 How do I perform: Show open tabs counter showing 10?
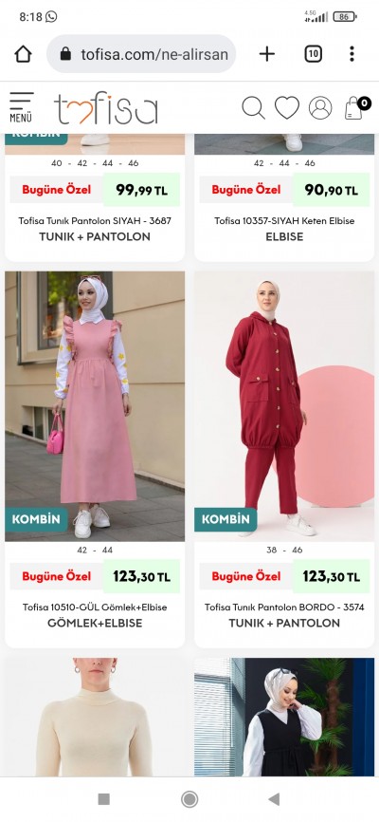(x=313, y=54)
